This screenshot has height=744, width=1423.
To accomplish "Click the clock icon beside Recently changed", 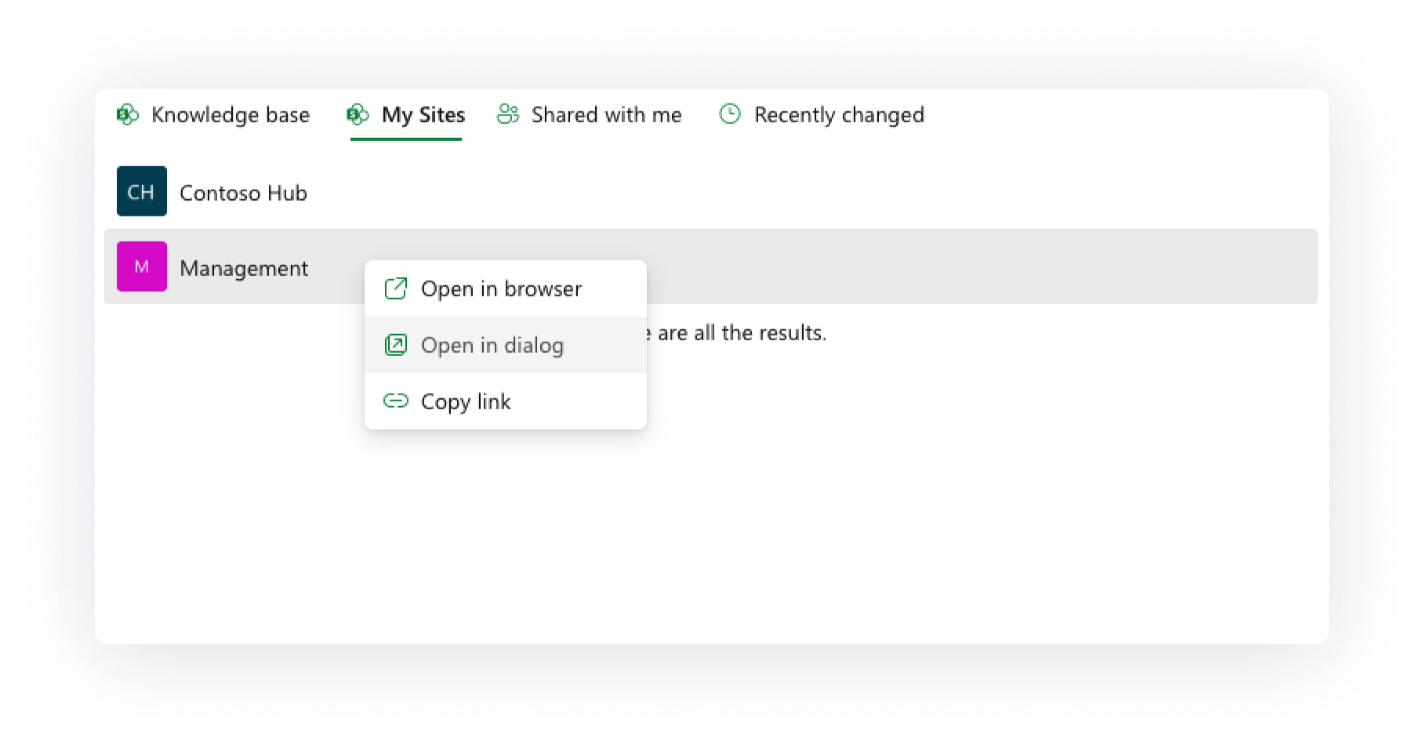I will point(730,114).
